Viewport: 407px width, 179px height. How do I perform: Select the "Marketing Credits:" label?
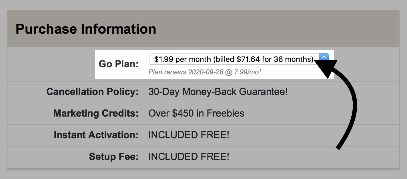tap(96, 113)
